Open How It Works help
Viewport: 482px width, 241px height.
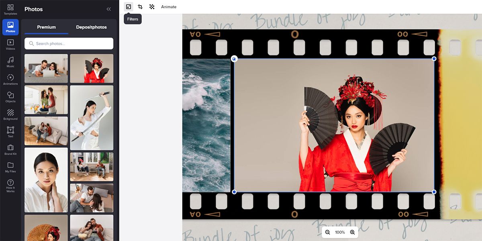click(x=10, y=186)
